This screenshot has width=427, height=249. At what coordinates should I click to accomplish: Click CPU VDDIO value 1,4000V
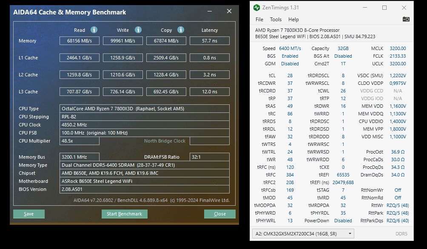[x=398, y=121]
